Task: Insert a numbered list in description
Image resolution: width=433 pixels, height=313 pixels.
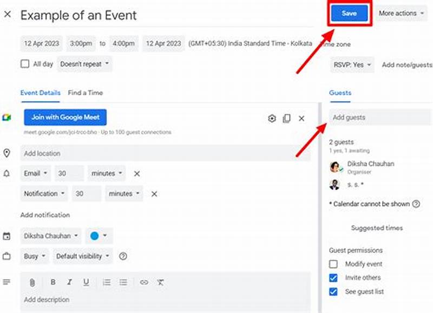Action: (x=106, y=282)
